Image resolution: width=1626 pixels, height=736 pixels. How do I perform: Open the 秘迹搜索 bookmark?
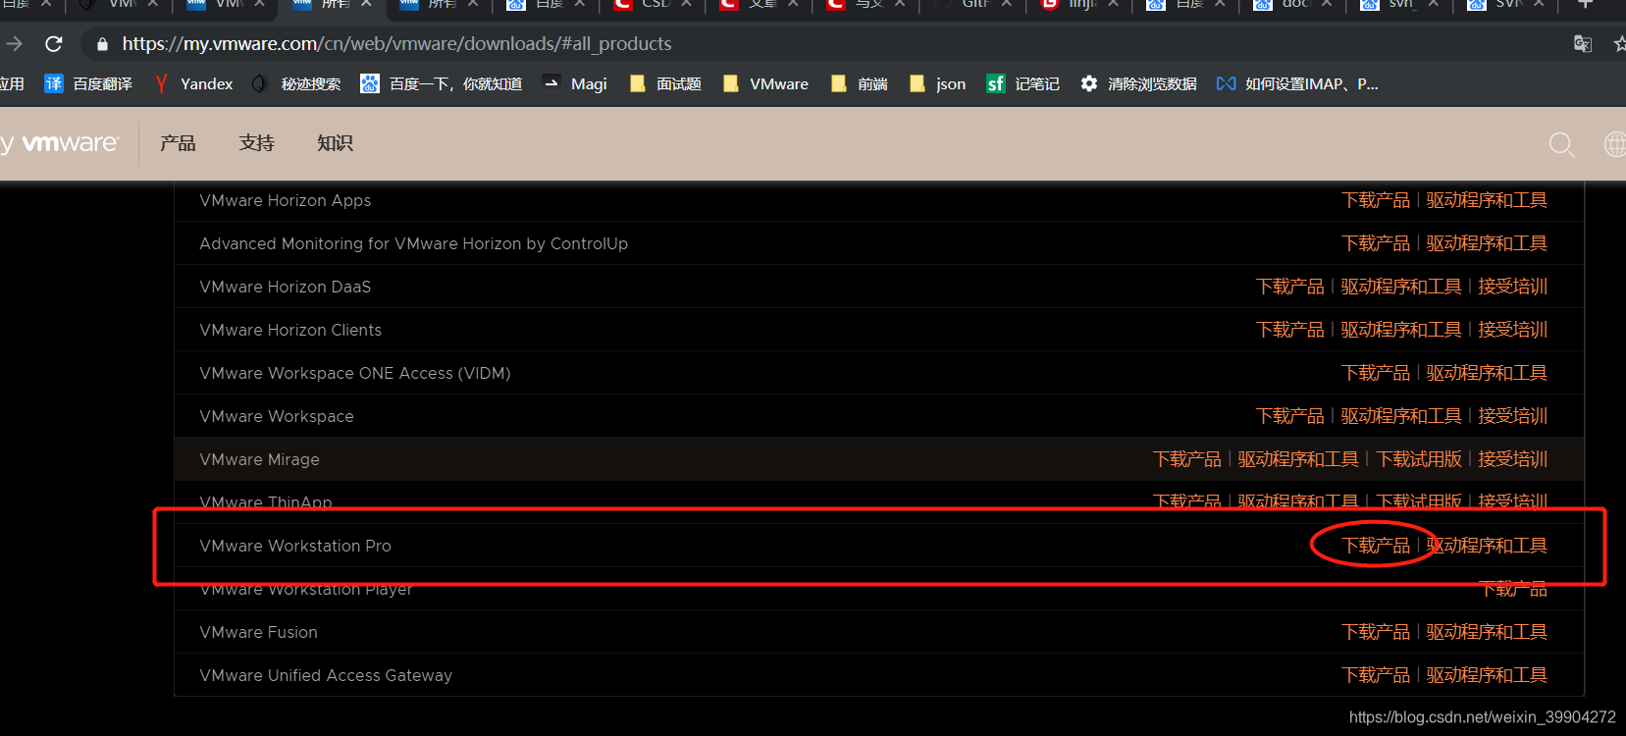coord(296,84)
